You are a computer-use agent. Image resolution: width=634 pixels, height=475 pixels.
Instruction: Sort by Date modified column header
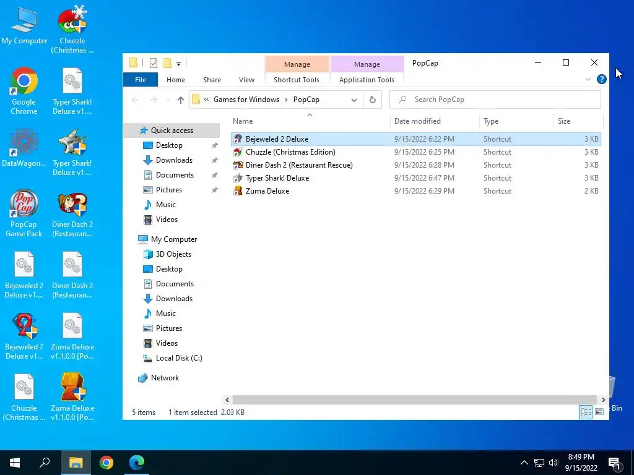[435, 121]
